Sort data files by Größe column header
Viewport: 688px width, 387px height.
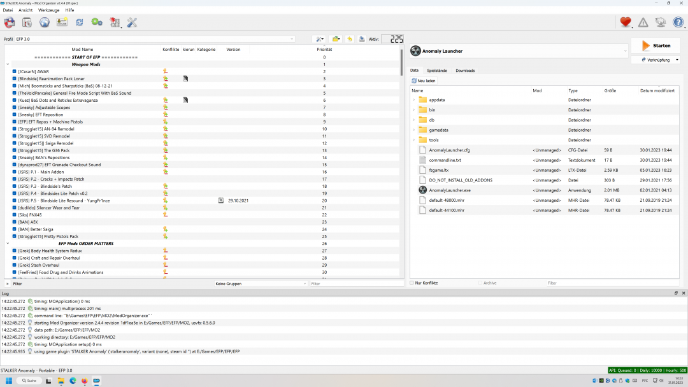coord(610,91)
